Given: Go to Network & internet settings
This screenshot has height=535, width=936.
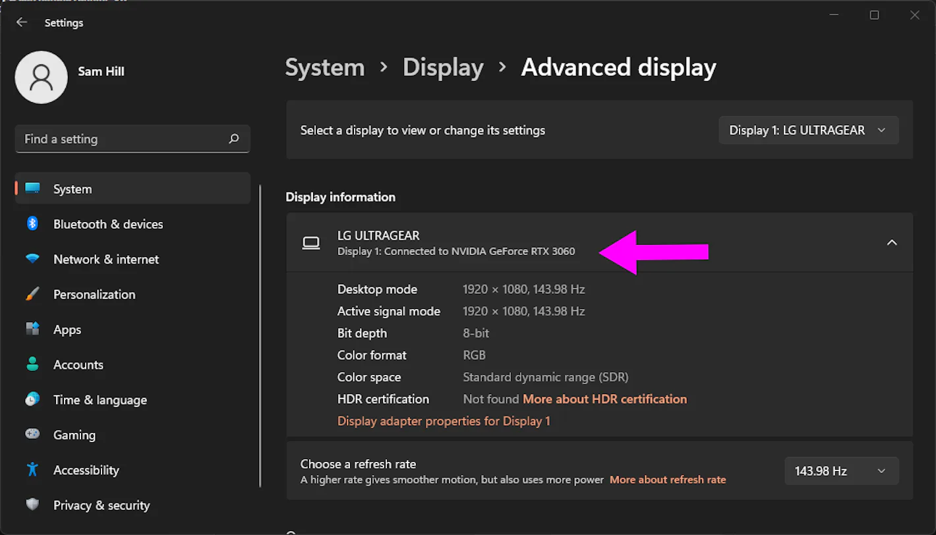Looking at the screenshot, I should click(x=132, y=259).
